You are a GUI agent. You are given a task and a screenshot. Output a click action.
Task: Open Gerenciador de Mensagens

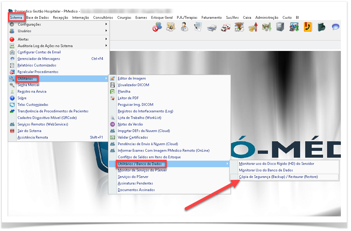point(39,59)
